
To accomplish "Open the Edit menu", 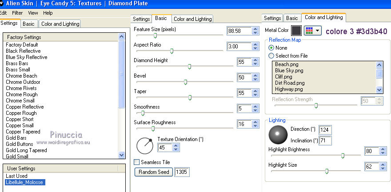I will [x=3, y=13].
